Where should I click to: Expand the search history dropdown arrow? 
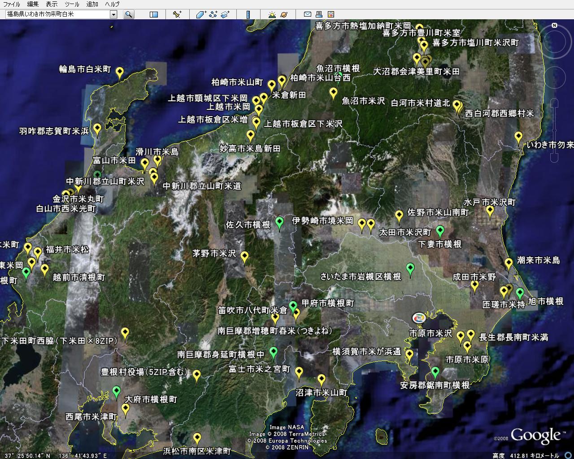pos(113,14)
